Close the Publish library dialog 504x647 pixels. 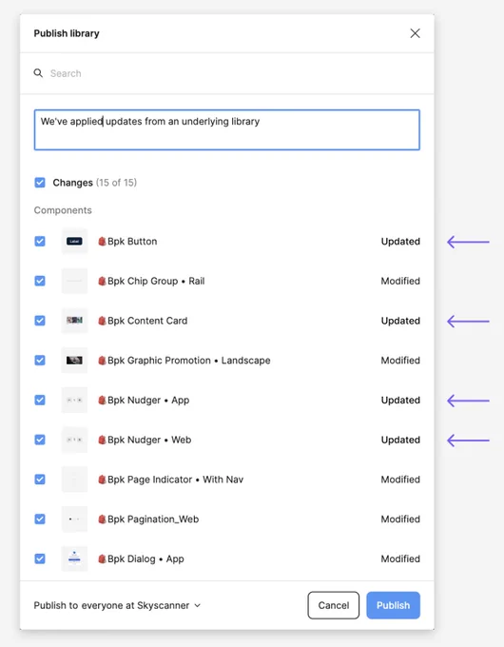point(415,33)
